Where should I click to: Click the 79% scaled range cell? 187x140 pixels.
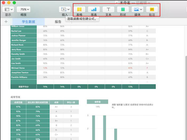click(x=38, y=112)
